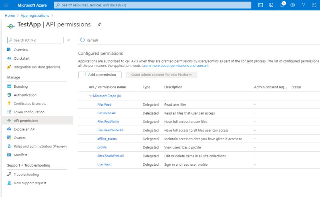Screen dimensions: 320x197
Task: Open Directory and subscription filter icon
Action: tap(271, 5)
